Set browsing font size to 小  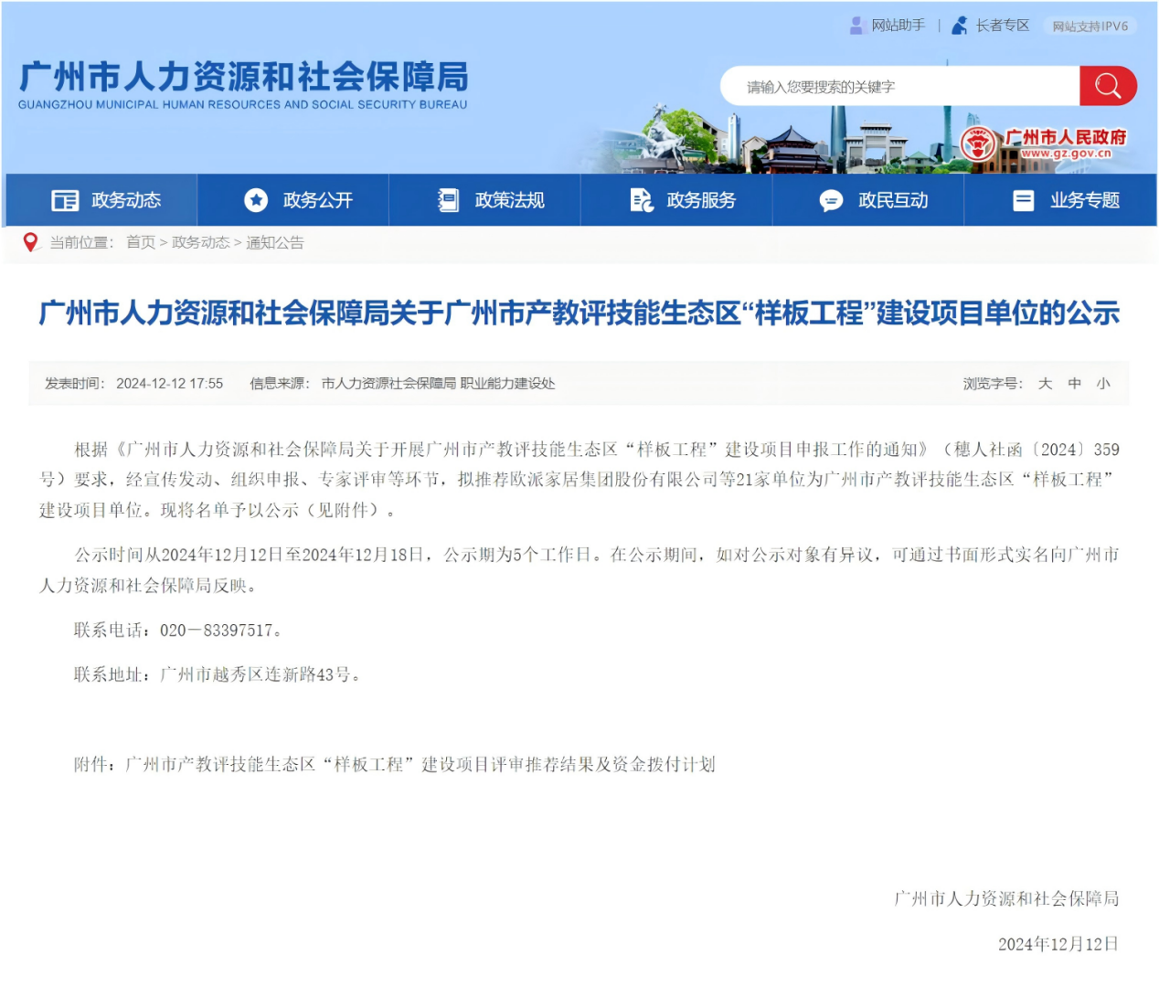[1103, 384]
